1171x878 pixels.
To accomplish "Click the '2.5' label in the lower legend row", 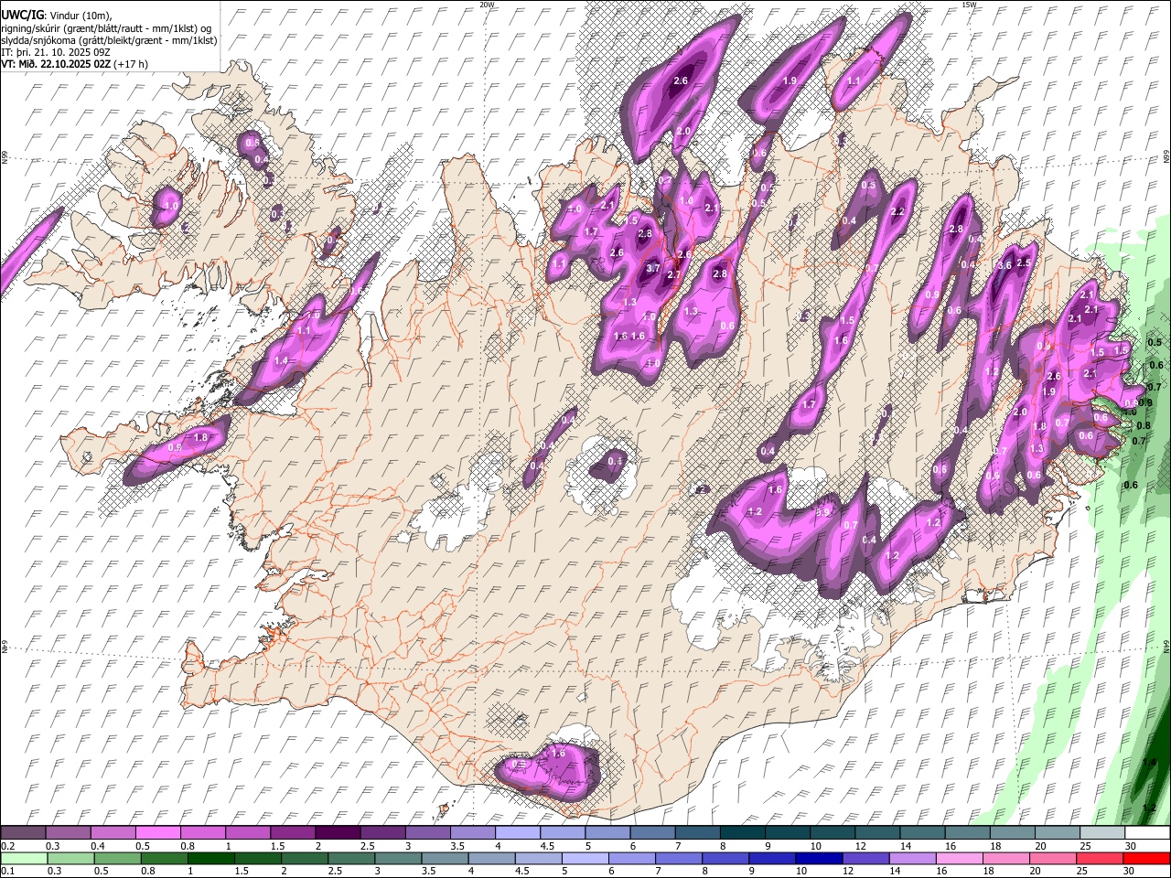I will (x=336, y=871).
